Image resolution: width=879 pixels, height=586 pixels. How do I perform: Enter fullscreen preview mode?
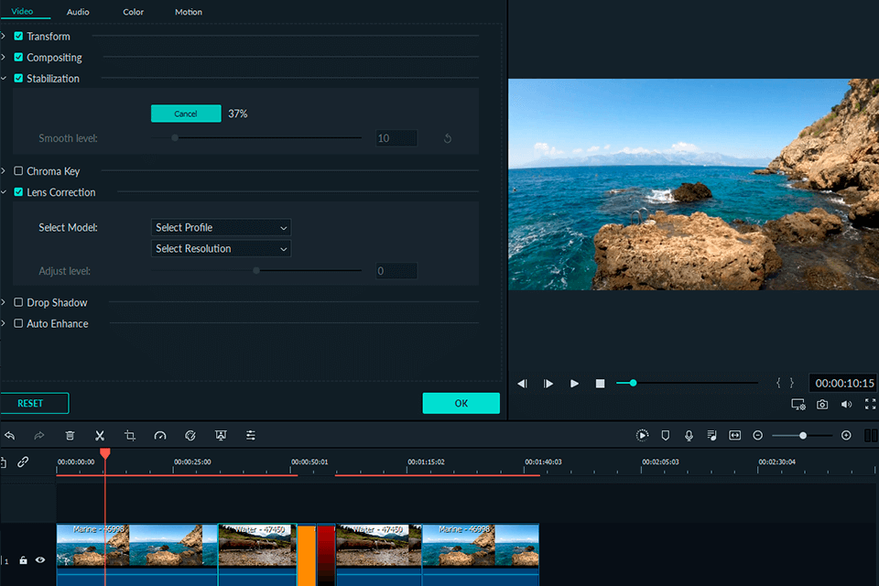pos(870,404)
